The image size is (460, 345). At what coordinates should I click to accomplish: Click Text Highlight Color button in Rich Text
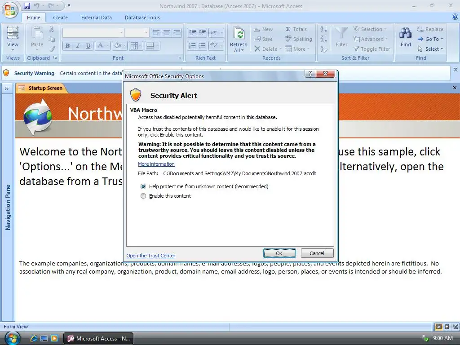213,45
